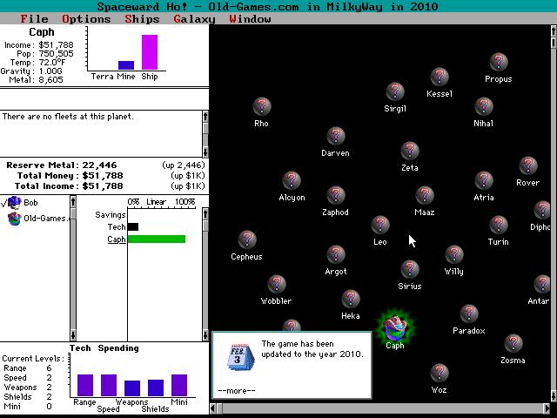Select the Cepheus planet icon

coord(247,239)
